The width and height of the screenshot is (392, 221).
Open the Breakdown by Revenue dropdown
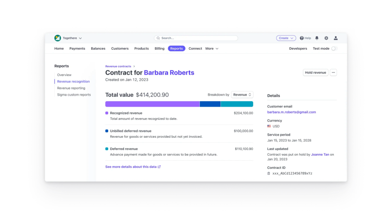pos(242,95)
